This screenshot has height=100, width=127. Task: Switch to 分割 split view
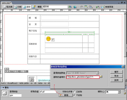pos(18,7)
